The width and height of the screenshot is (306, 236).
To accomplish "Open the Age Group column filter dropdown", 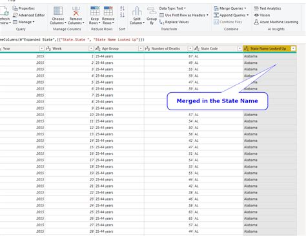I will pyautogui.click(x=141, y=48).
